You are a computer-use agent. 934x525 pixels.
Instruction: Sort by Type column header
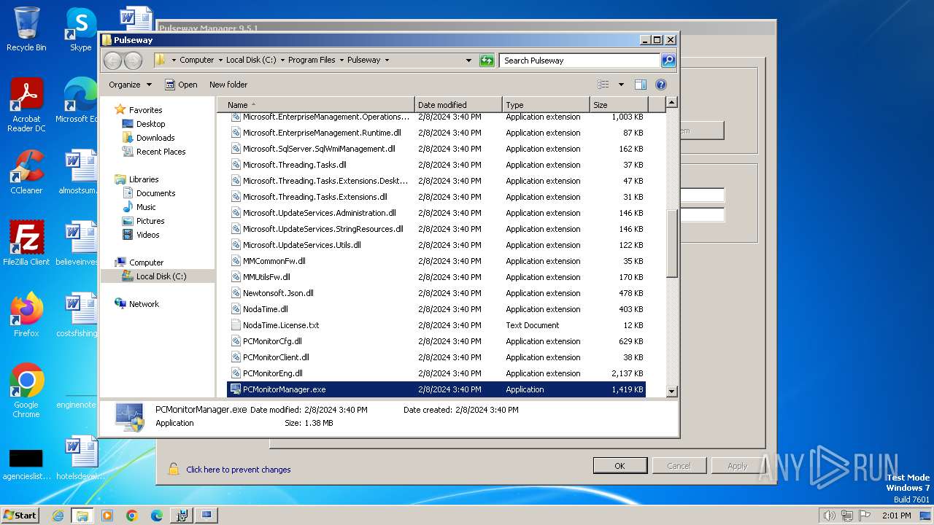click(x=546, y=105)
